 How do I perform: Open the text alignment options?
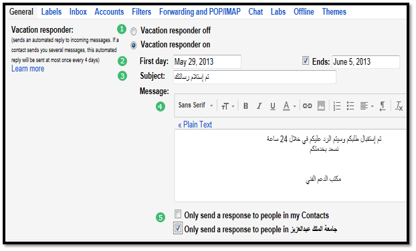pos(364,106)
